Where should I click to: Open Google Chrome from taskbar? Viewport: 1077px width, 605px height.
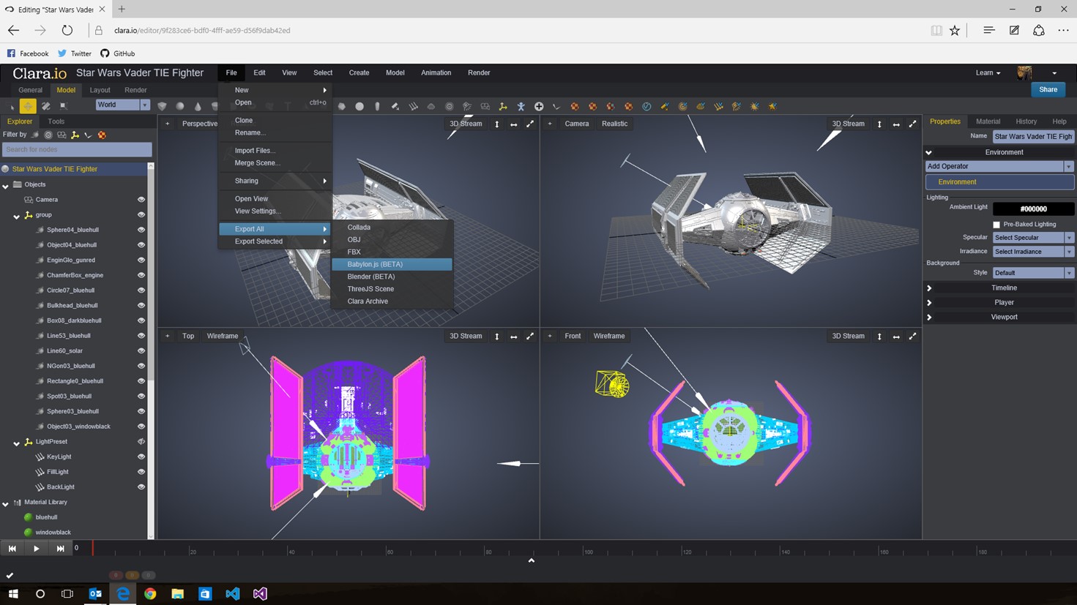tap(150, 593)
